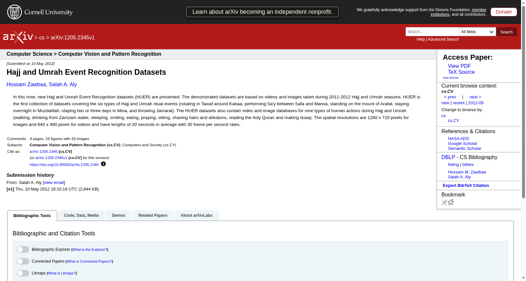Select the Bibliographic Tools tab

pyautogui.click(x=32, y=216)
